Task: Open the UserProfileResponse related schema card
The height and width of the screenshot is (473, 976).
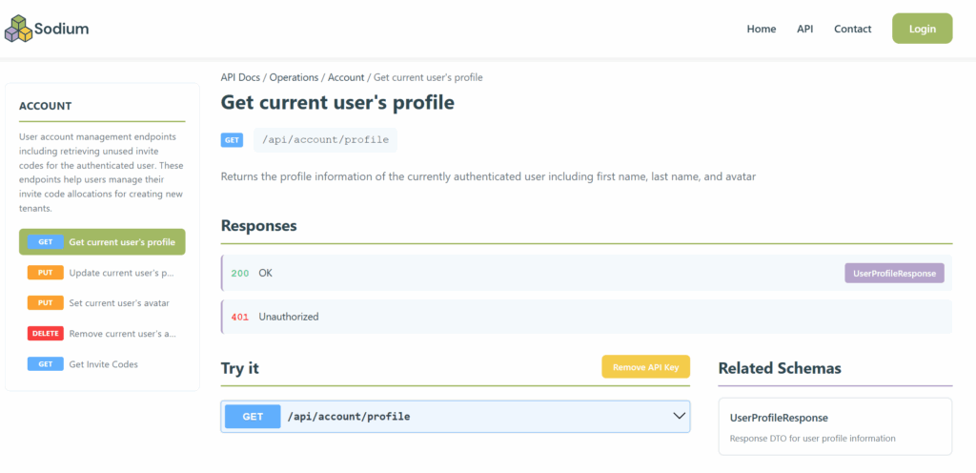Action: click(x=834, y=426)
